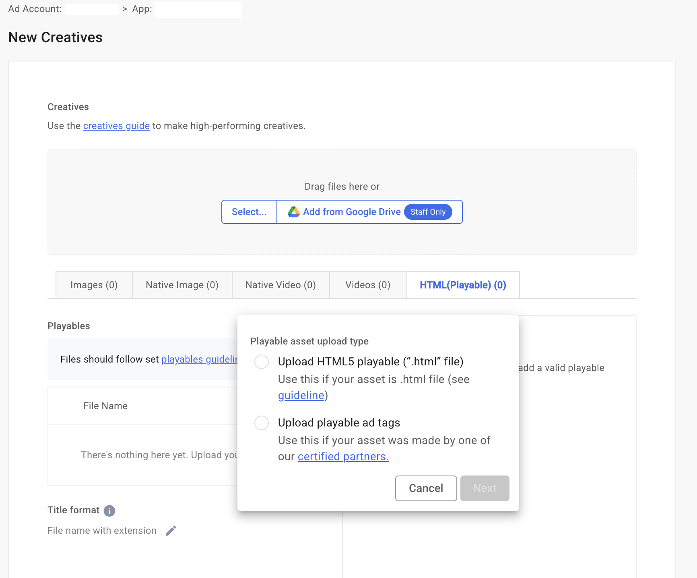The height and width of the screenshot is (578, 697).
Task: Open the Native Video (0) tab
Action: 281,285
